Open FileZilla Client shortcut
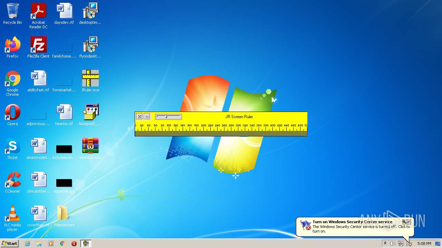 (38, 48)
